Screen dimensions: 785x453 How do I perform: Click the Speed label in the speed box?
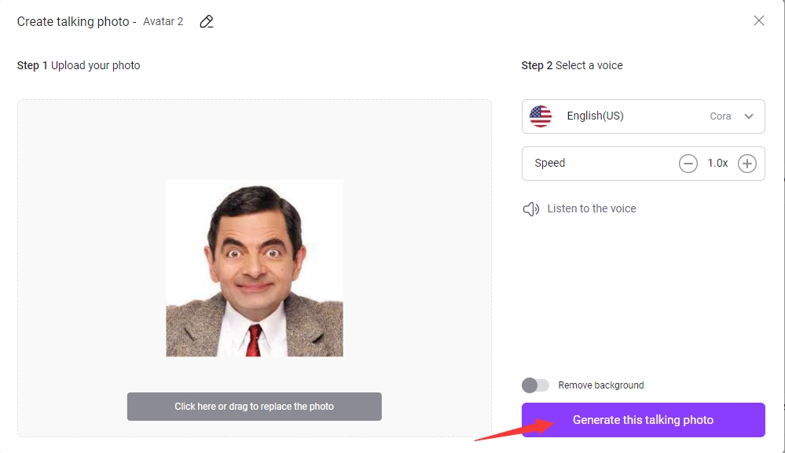pyautogui.click(x=550, y=164)
